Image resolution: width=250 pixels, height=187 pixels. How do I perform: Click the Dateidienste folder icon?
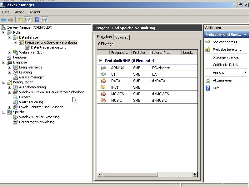coord(15,37)
